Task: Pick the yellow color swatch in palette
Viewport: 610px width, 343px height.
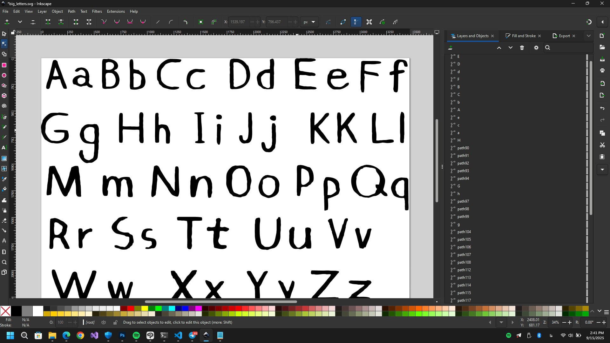Action: pos(145,308)
